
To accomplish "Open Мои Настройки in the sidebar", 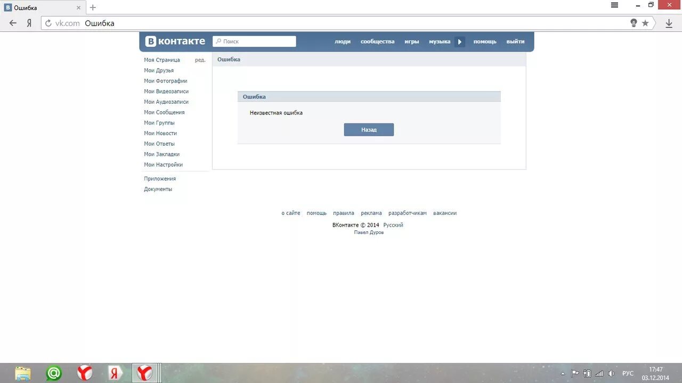I will (164, 165).
